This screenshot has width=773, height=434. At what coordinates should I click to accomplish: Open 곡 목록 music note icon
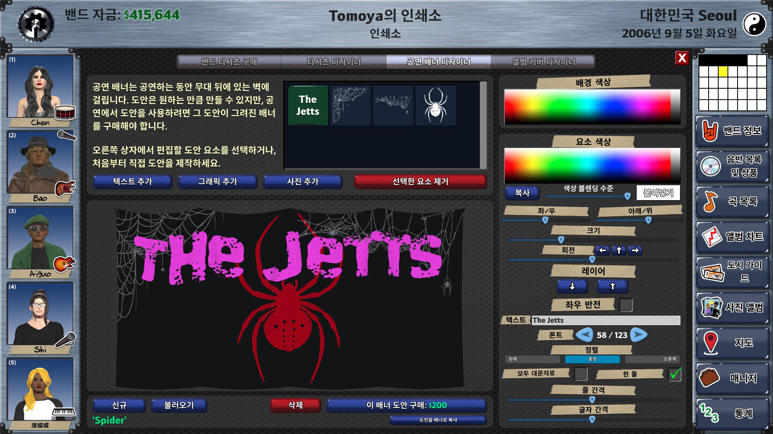pos(710,201)
